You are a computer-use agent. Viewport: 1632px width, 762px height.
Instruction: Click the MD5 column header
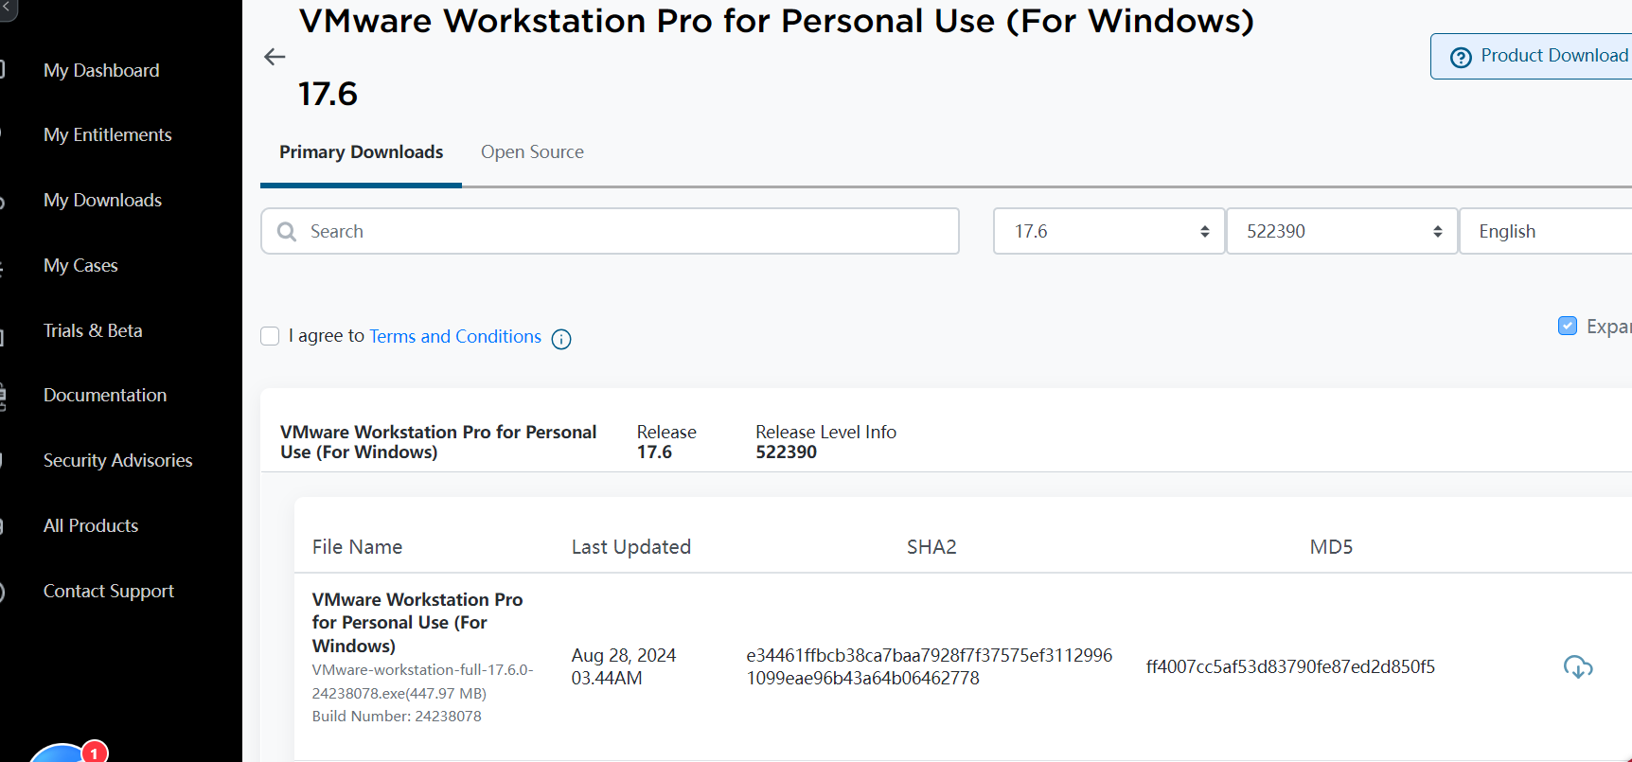point(1331,546)
